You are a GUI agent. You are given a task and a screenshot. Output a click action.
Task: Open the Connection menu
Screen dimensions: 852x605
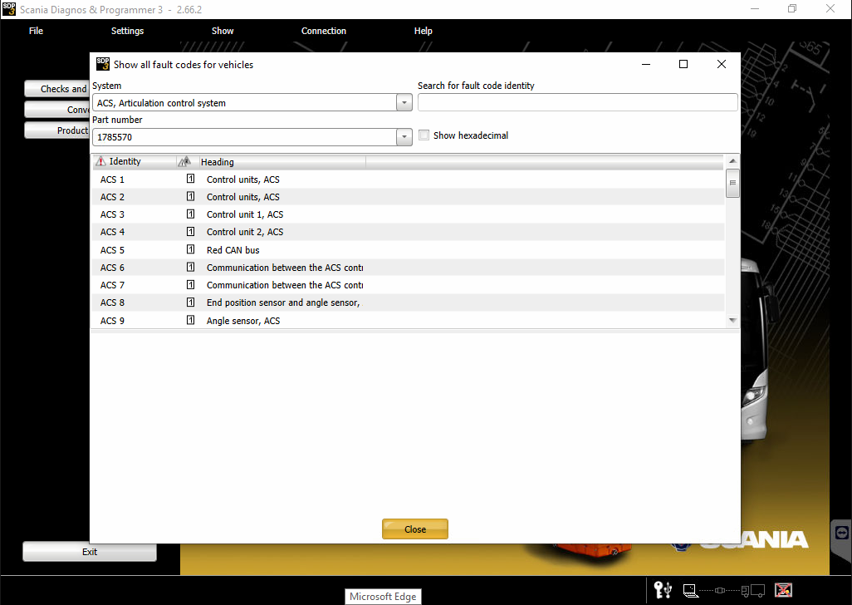click(323, 31)
